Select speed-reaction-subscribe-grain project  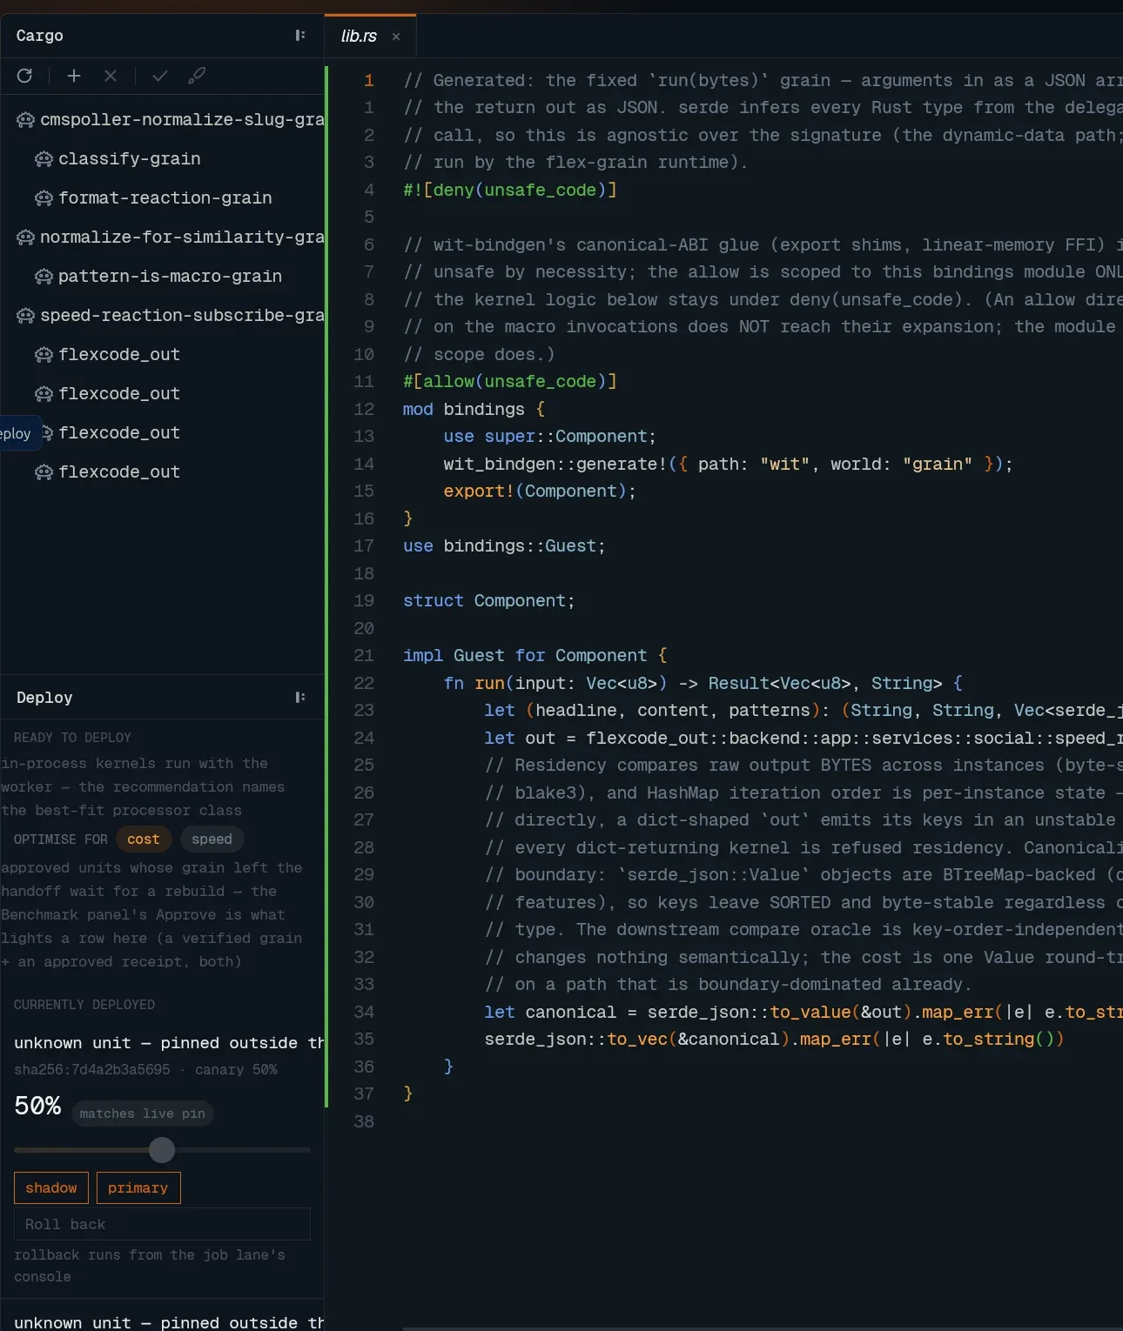pyautogui.click(x=163, y=316)
